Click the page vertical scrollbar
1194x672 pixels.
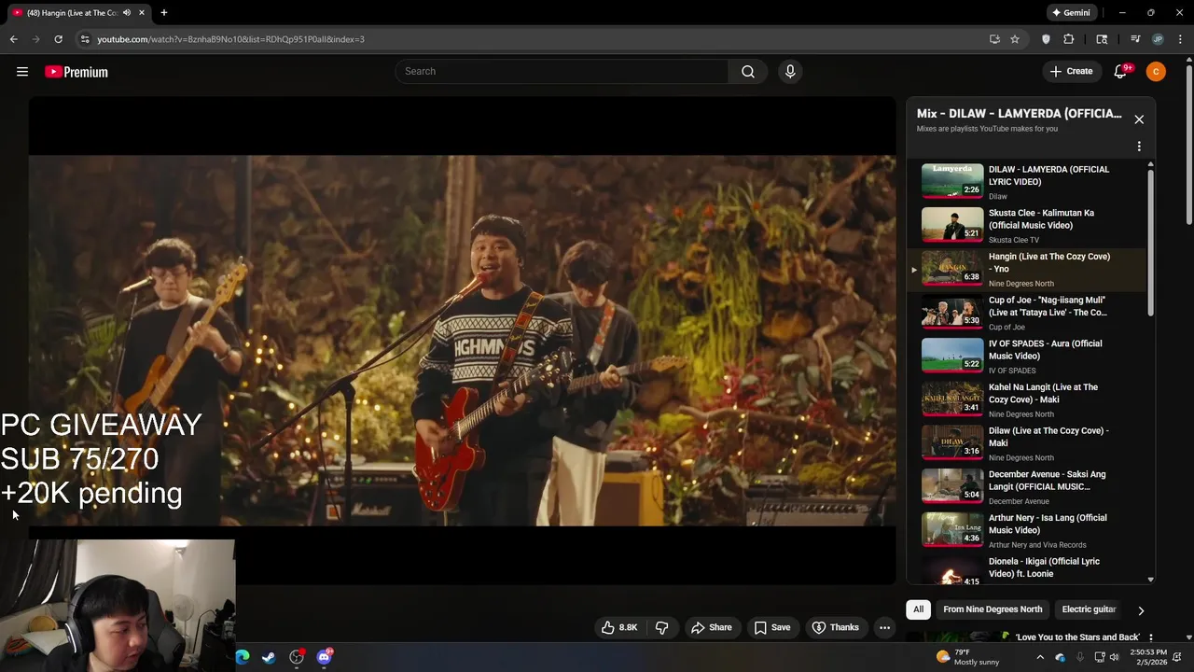(x=1188, y=145)
